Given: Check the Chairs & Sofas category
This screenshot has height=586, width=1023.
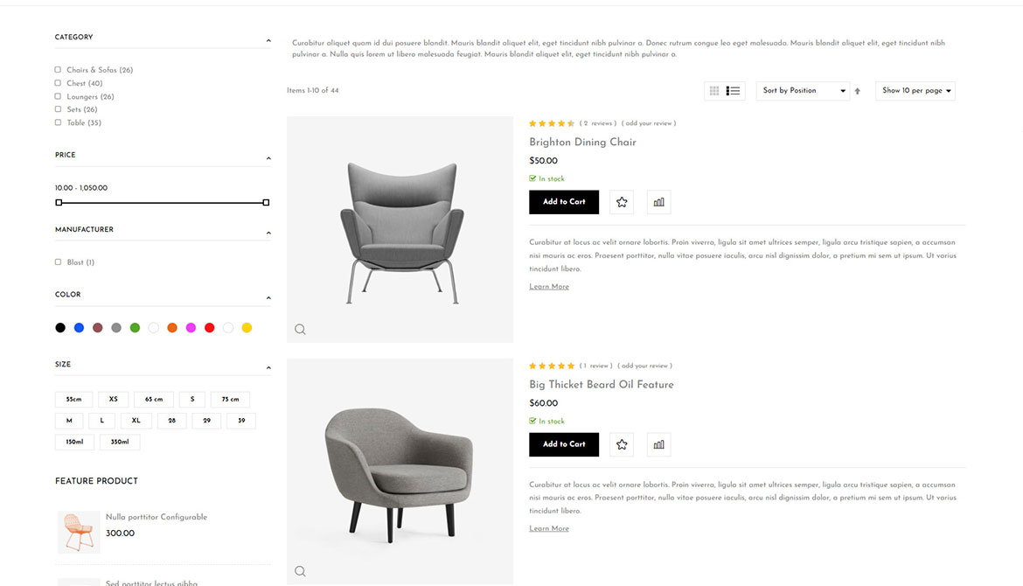Looking at the screenshot, I should (59, 70).
